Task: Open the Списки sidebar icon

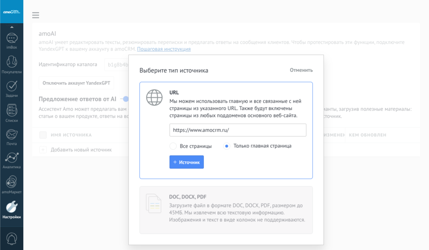Action: coord(12,111)
